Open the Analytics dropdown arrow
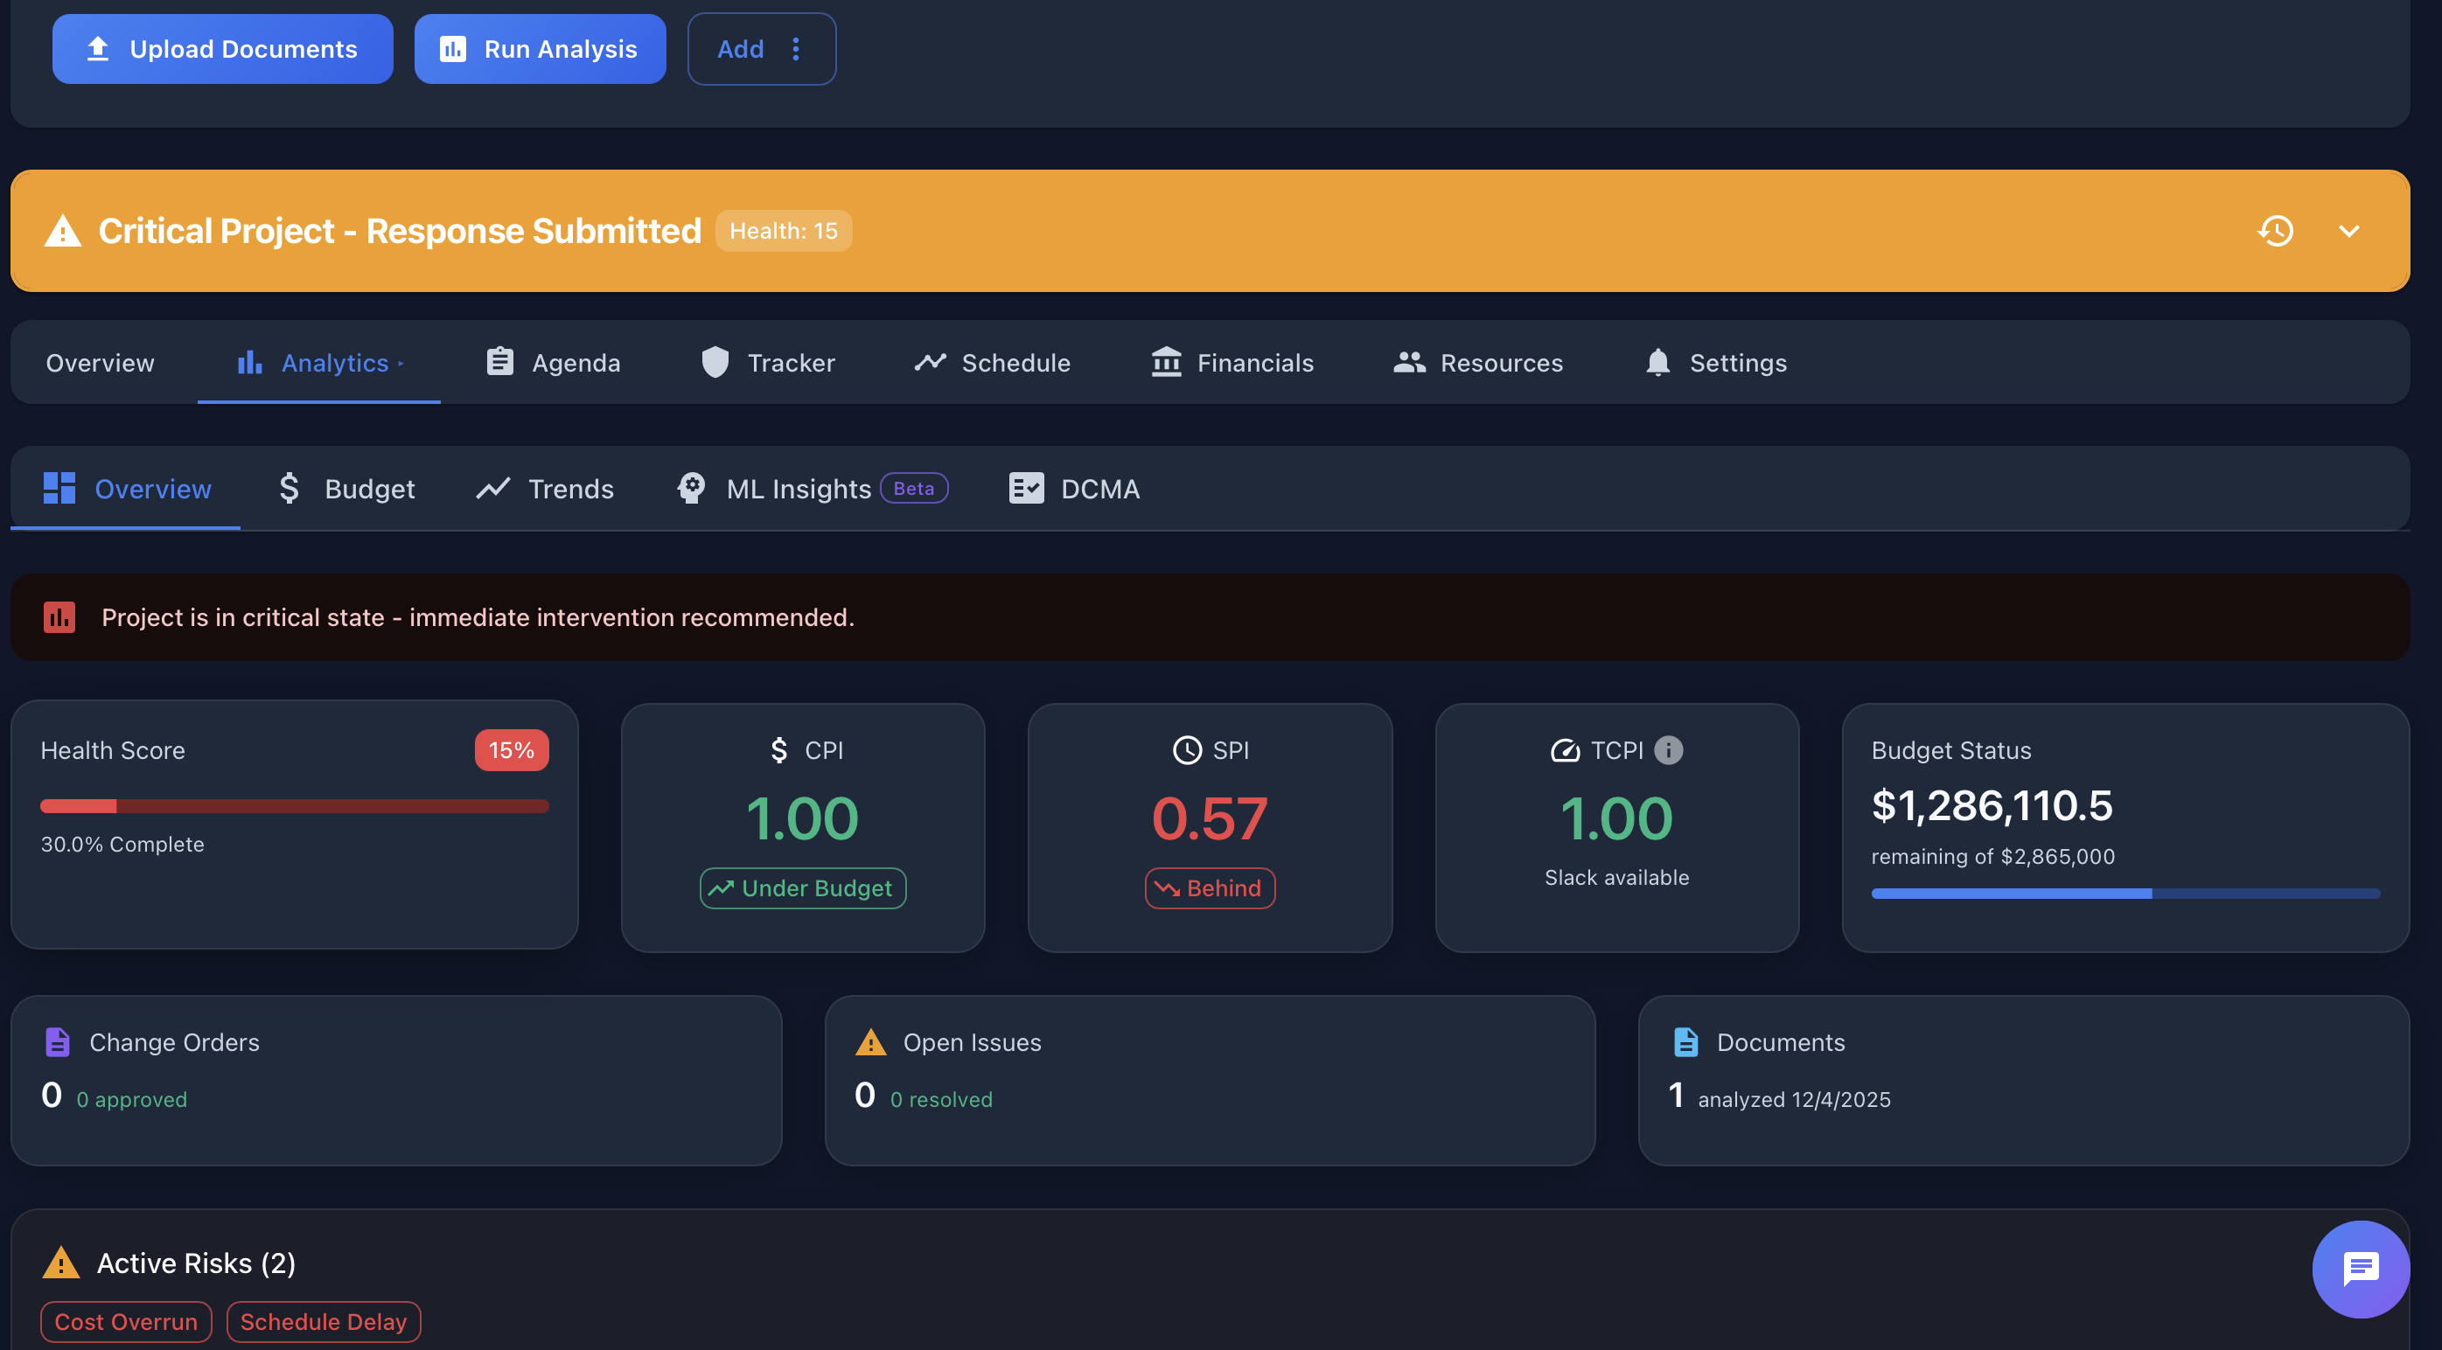Image resolution: width=2442 pixels, height=1350 pixels. tap(402, 364)
